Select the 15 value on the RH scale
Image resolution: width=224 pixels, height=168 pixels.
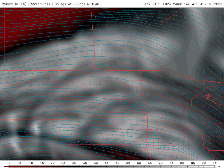tap(42, 163)
